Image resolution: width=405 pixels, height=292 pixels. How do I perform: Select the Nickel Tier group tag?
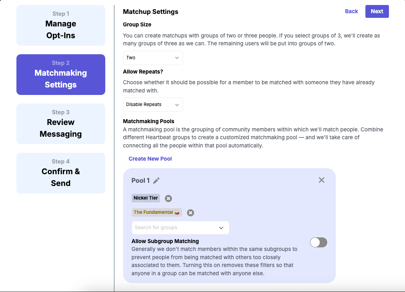(146, 198)
